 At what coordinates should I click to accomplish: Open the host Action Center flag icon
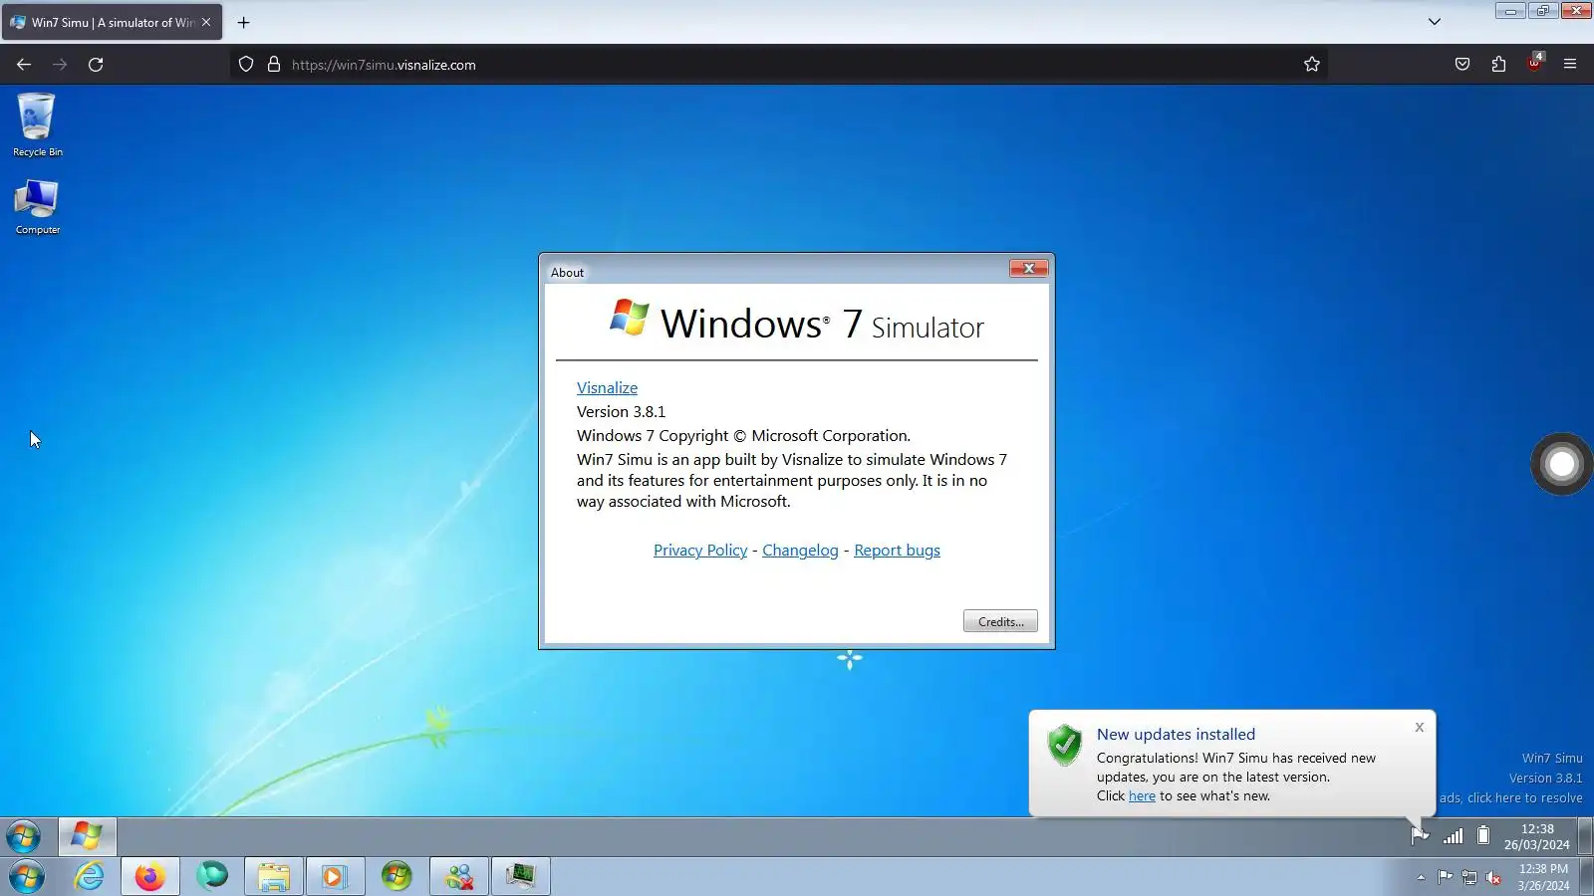(x=1445, y=877)
